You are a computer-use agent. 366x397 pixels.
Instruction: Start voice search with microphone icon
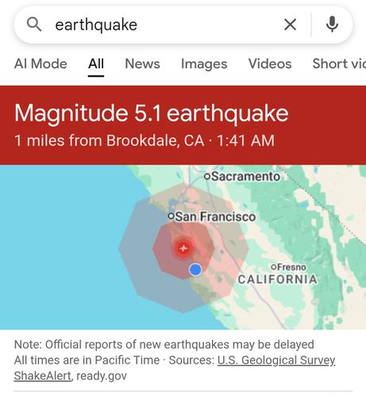point(332,24)
